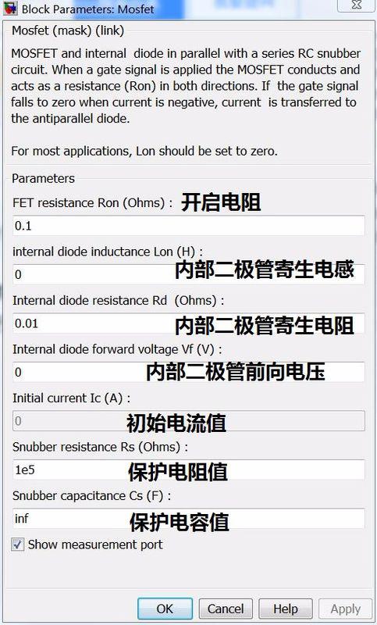The width and height of the screenshot is (377, 625).
Task: Click the Cancel button
Action: 226,609
